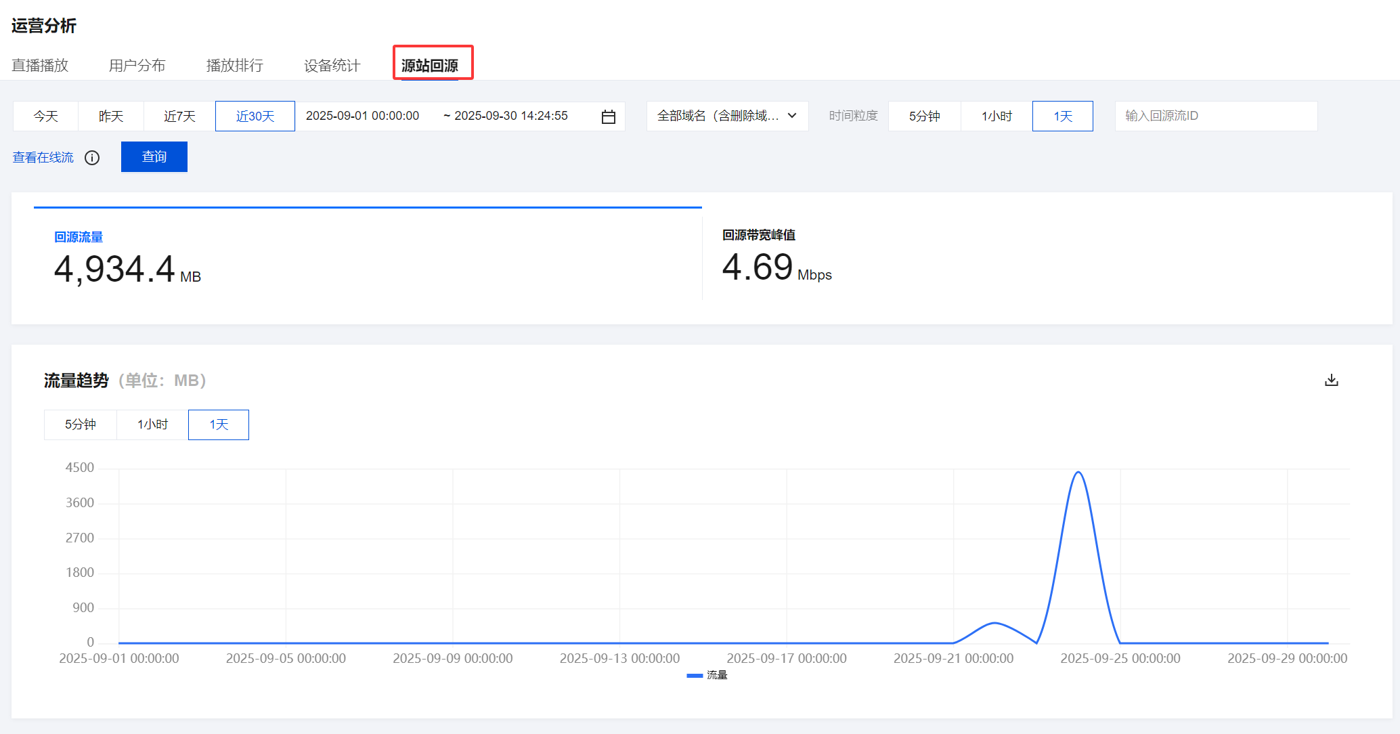This screenshot has height=734, width=1400.
Task: Focus the 输入回源流ID input field
Action: pyautogui.click(x=1215, y=116)
